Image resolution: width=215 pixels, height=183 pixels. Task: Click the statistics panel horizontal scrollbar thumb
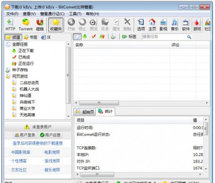(97, 174)
